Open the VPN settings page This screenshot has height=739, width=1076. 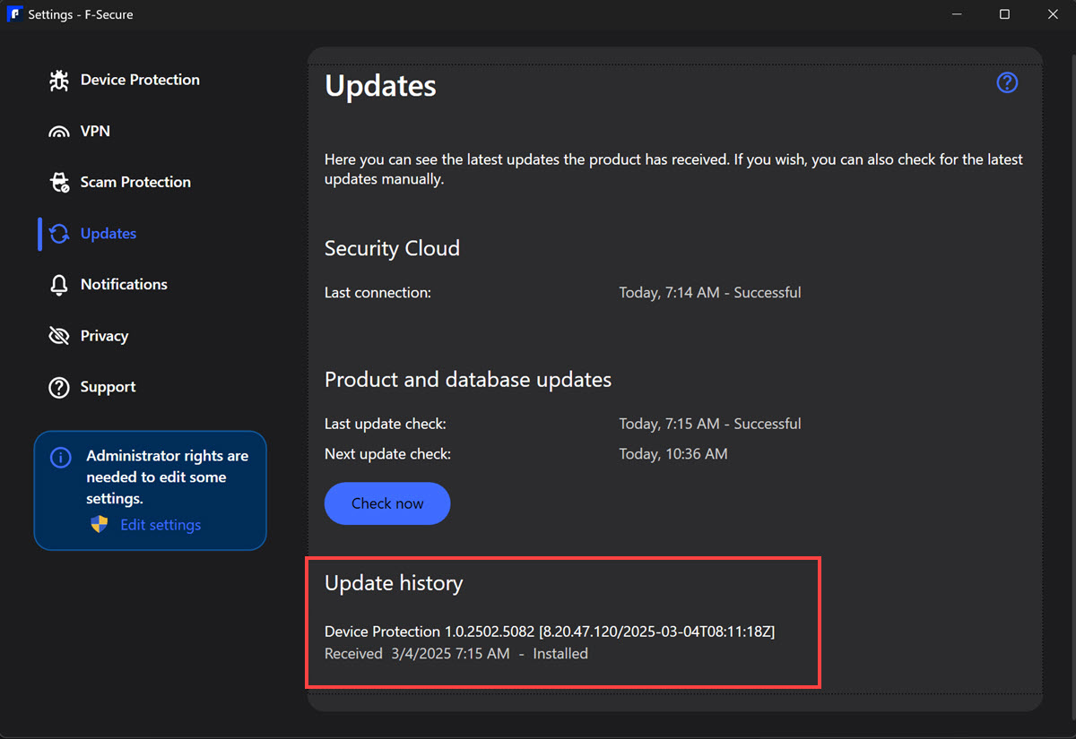(x=95, y=131)
